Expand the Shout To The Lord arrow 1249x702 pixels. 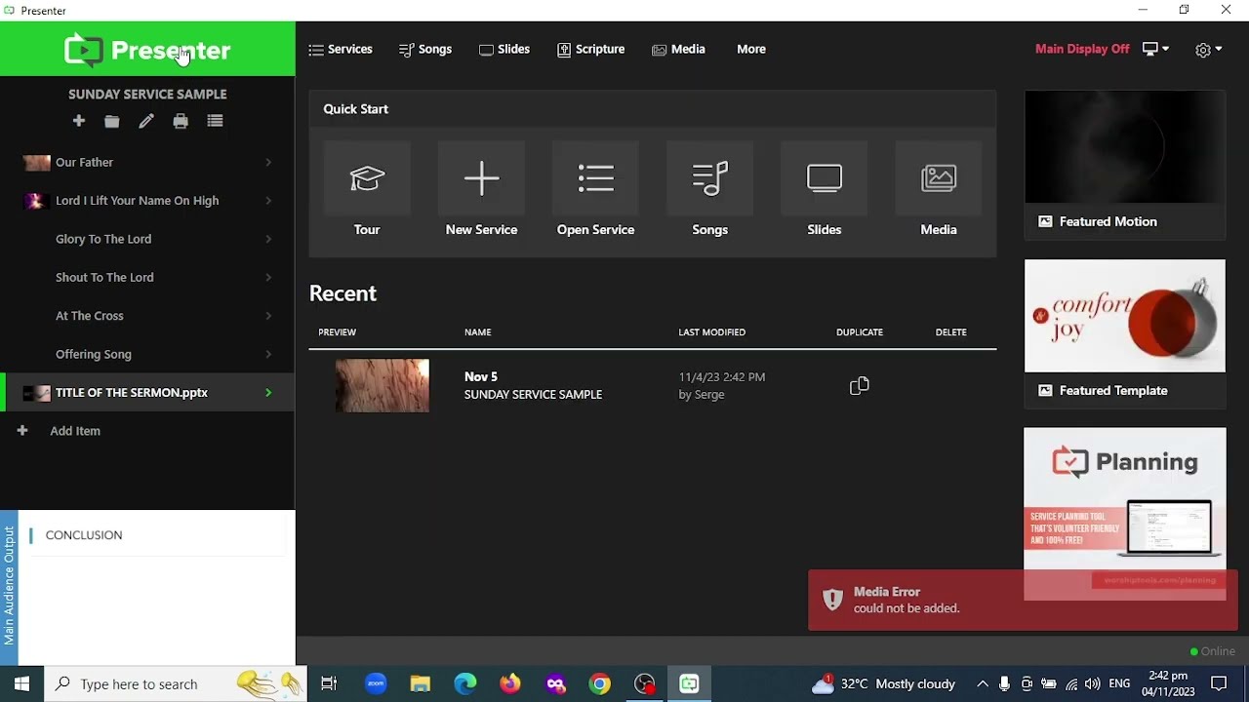(x=268, y=278)
